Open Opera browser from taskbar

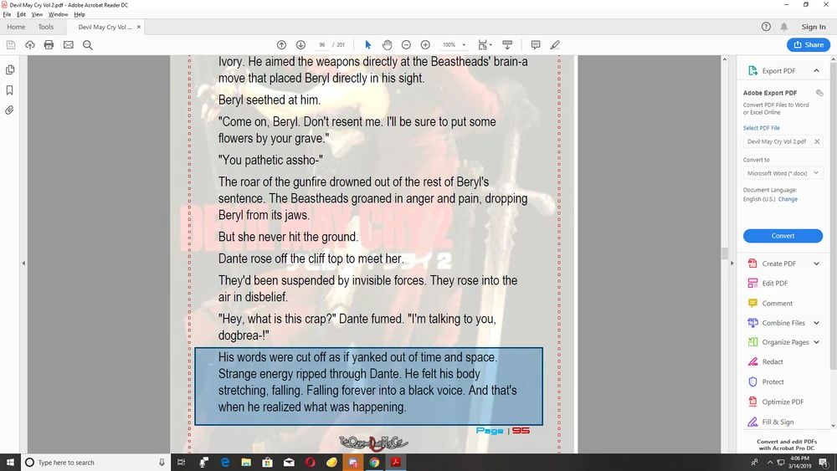[x=311, y=462]
